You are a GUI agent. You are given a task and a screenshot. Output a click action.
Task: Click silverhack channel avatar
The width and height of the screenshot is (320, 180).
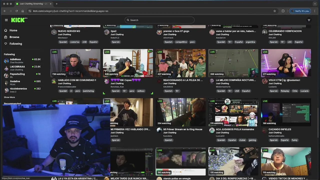(x=159, y=32)
